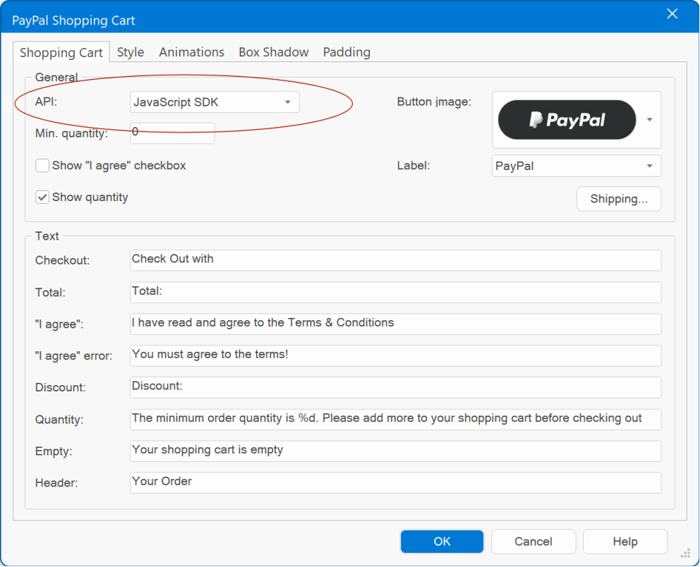Focus the Checkout text field

click(x=396, y=260)
